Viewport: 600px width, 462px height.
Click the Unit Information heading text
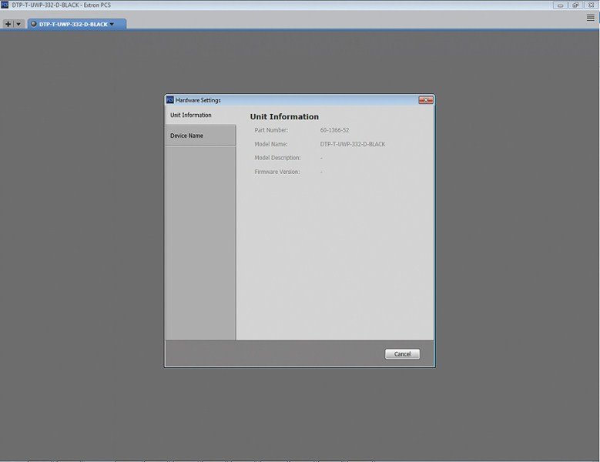[284, 116]
